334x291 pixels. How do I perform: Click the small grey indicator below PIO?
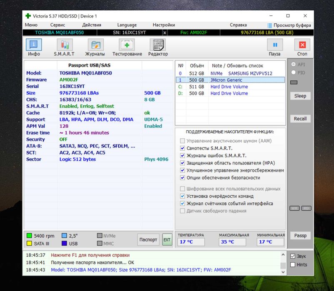[x=294, y=82]
